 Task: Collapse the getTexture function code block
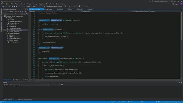pos(38,58)
